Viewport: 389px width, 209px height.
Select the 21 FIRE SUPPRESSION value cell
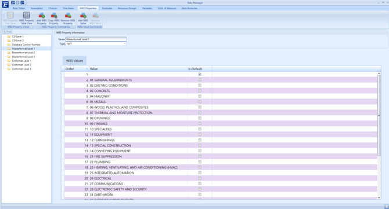(x=138, y=156)
